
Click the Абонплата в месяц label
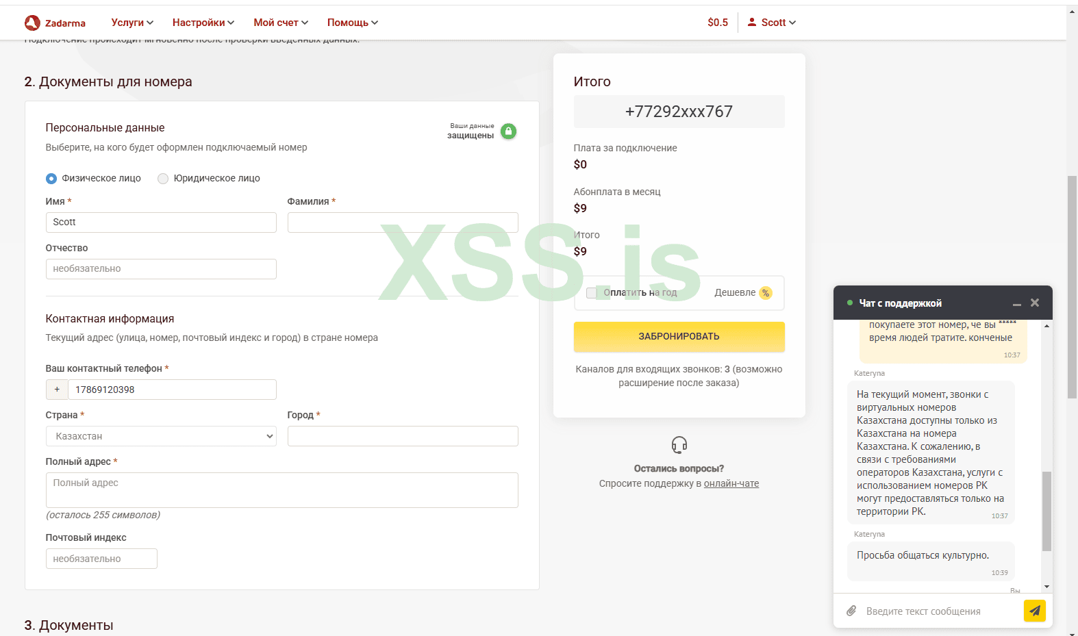pyautogui.click(x=617, y=192)
